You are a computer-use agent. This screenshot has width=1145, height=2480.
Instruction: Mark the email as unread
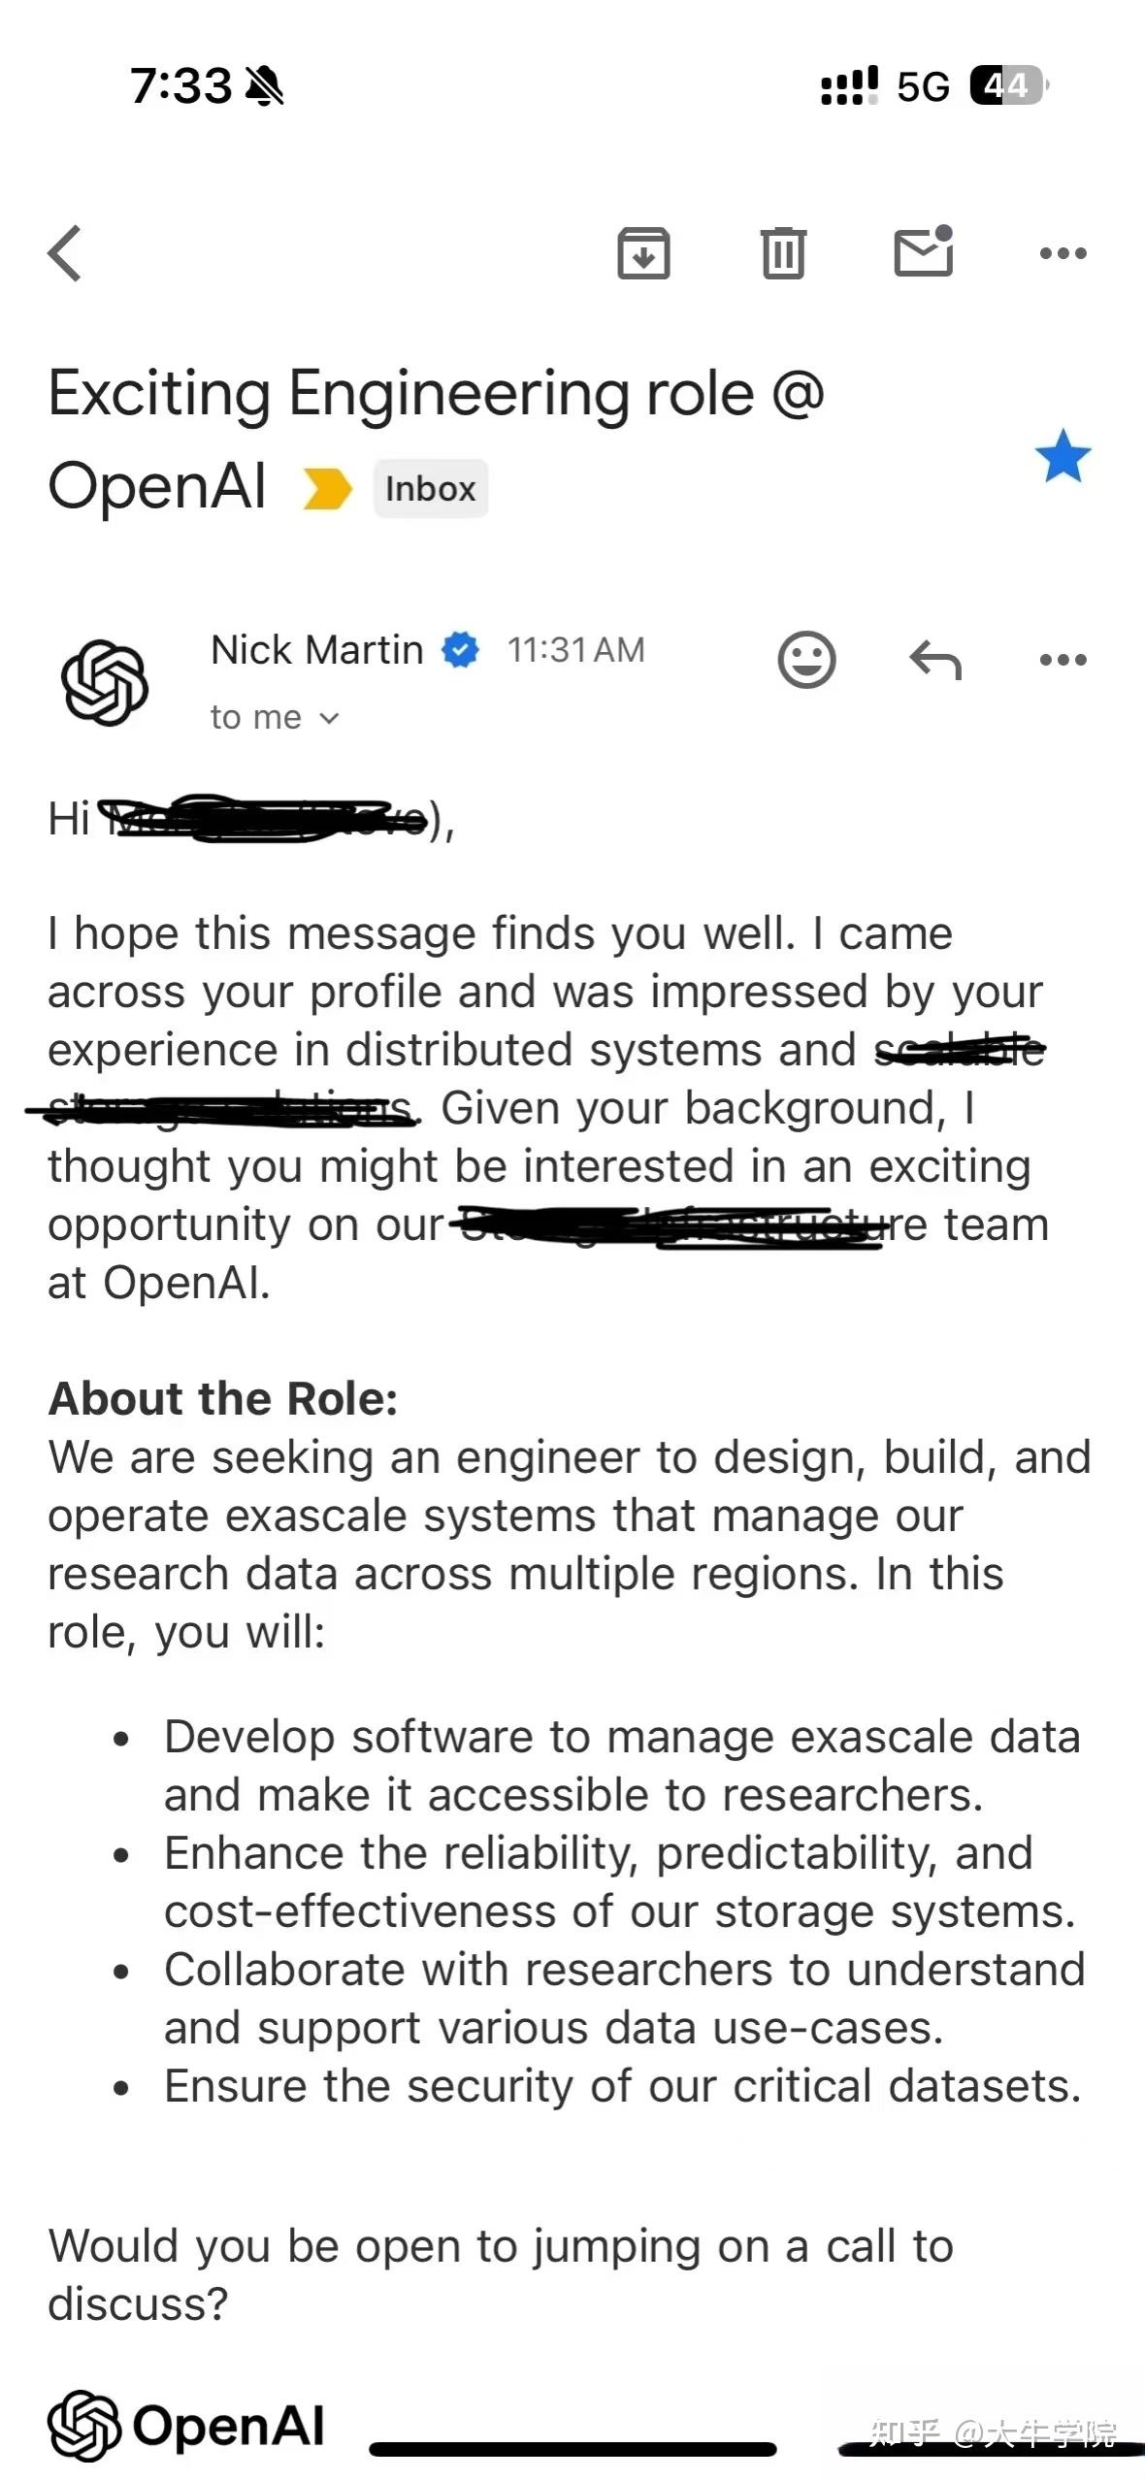922,252
